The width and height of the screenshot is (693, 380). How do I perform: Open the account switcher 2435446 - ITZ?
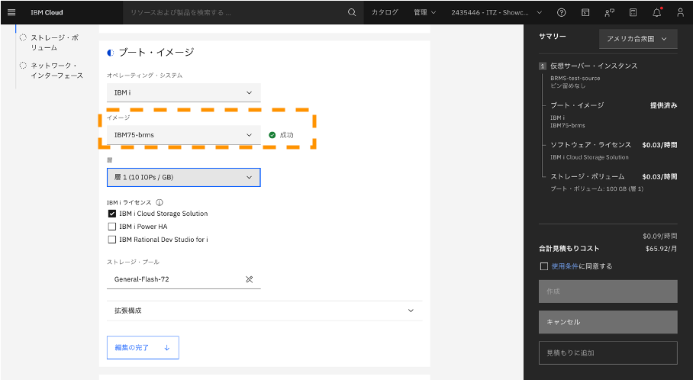coord(496,12)
